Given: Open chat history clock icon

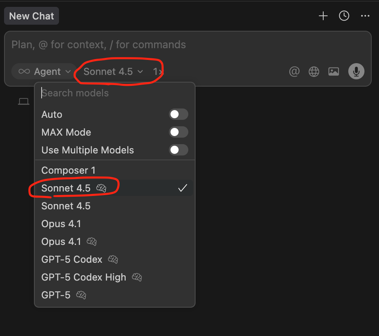Looking at the screenshot, I should [x=344, y=16].
